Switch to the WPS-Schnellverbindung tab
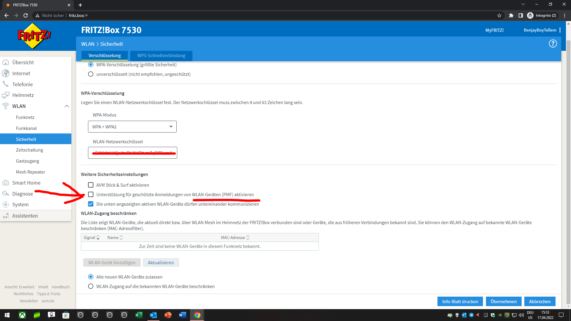Image resolution: width=571 pixels, height=321 pixels. click(x=161, y=56)
